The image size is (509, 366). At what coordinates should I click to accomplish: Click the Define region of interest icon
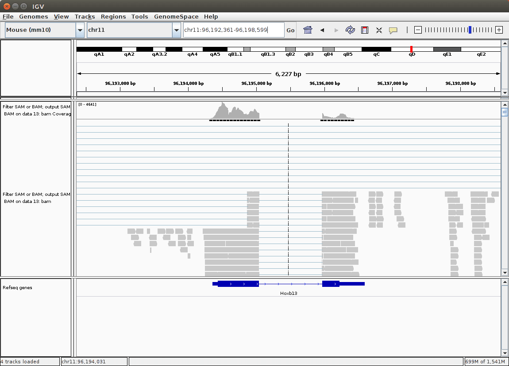pos(365,30)
